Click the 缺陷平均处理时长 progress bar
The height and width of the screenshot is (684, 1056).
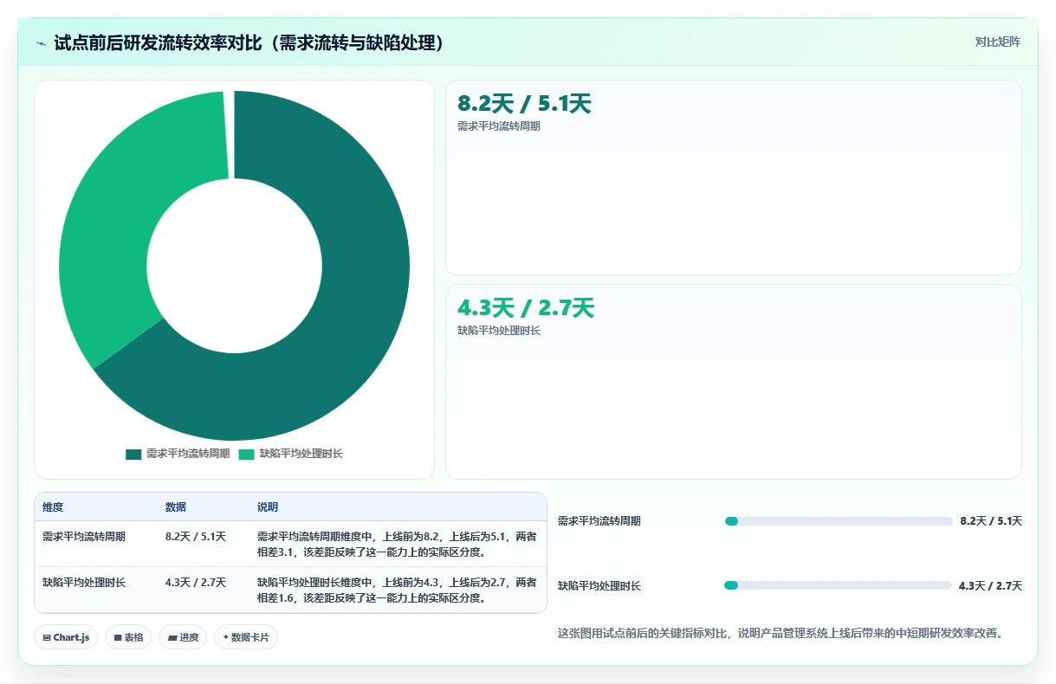tap(838, 585)
